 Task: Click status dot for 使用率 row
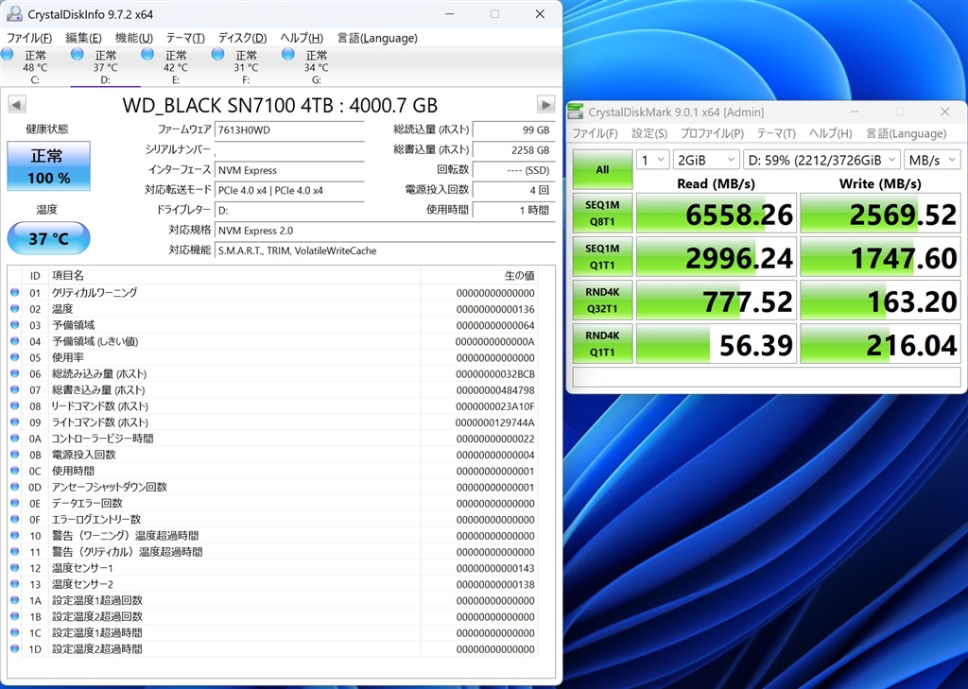coord(15,357)
